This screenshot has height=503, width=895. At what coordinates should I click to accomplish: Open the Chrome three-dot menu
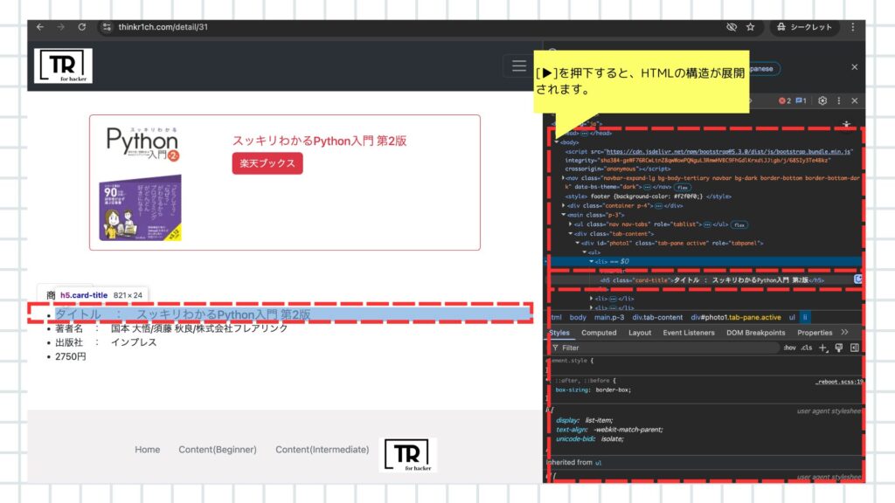tap(853, 27)
